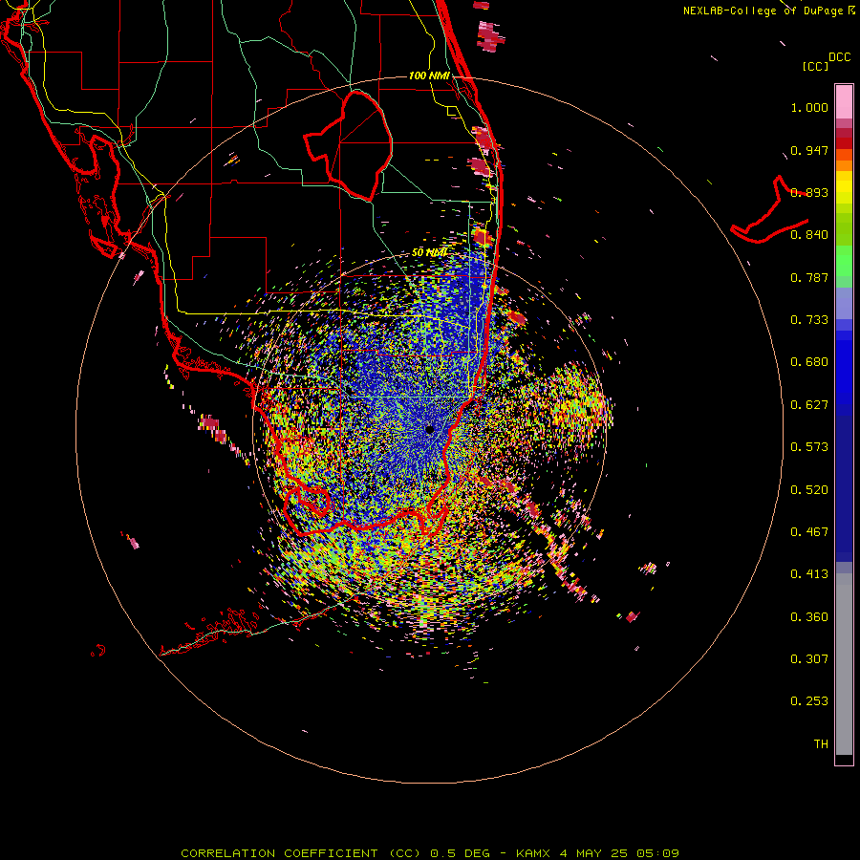Click the 0.413 scale label
This screenshot has height=860, width=860.
tap(809, 574)
